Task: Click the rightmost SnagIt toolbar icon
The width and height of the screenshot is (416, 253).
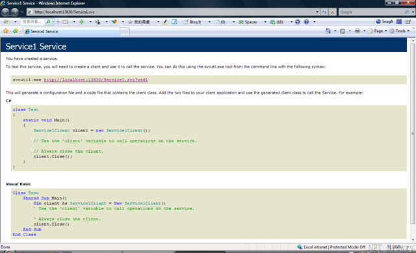Action: pyautogui.click(x=408, y=21)
